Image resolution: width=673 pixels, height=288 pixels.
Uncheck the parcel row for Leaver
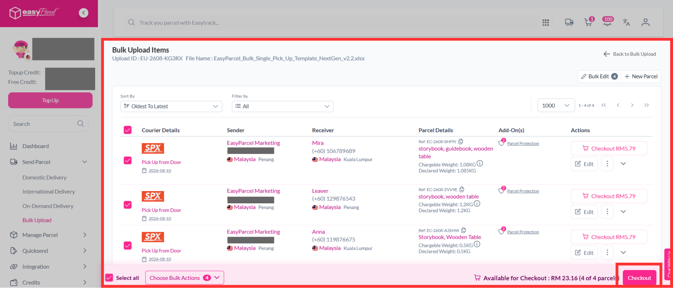(127, 205)
